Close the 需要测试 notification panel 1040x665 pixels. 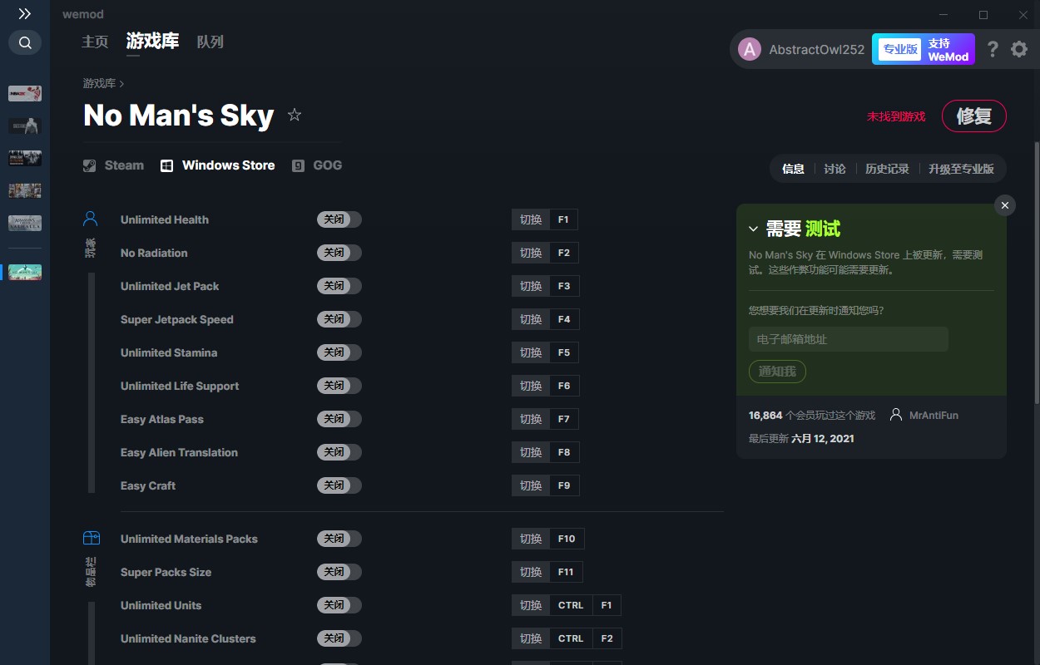tap(1005, 205)
